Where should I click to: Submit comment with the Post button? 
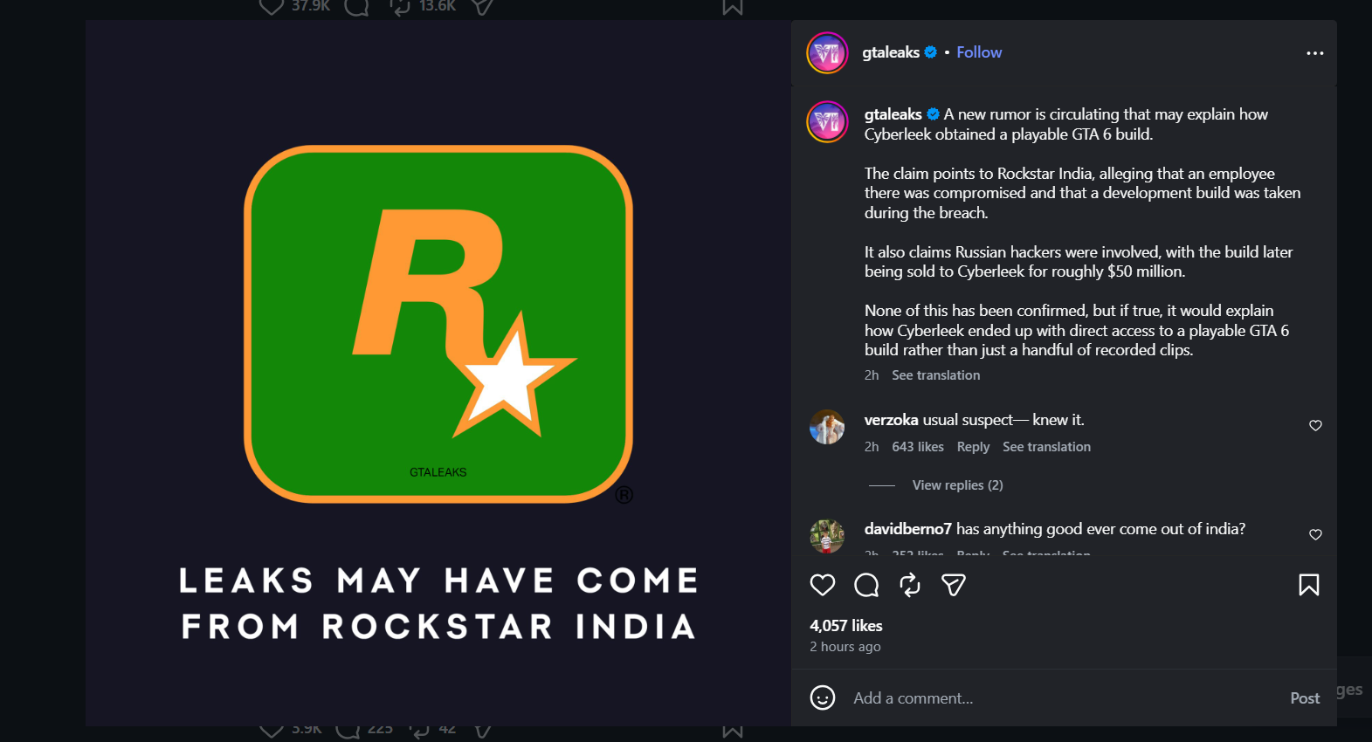click(1305, 698)
